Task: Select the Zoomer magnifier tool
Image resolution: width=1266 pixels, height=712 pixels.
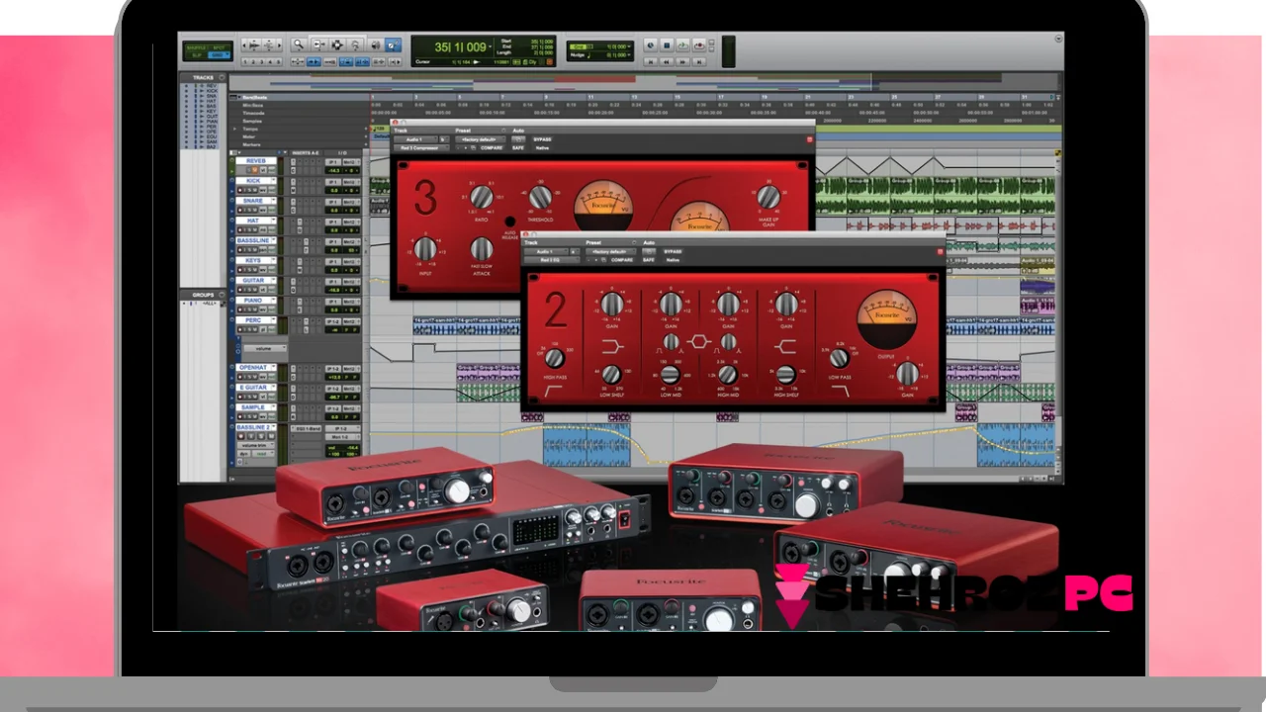Action: pos(299,44)
